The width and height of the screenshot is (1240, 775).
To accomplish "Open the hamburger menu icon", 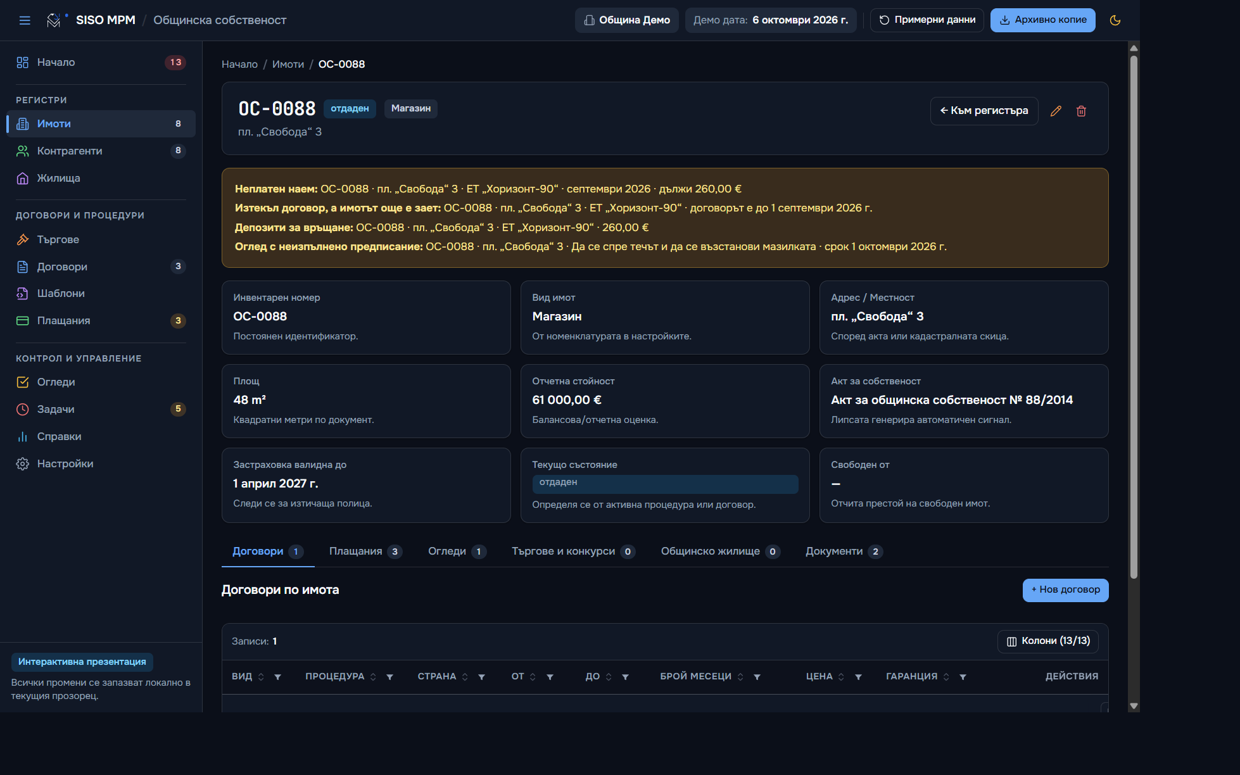I will [x=25, y=20].
